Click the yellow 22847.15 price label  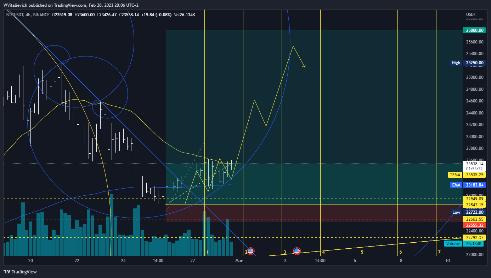[474, 205]
